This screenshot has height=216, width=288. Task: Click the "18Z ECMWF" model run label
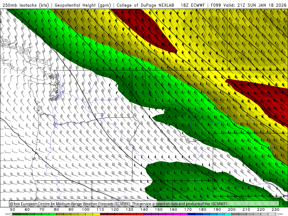click(x=193, y=5)
